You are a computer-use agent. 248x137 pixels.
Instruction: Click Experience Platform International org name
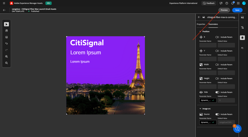[183, 3]
